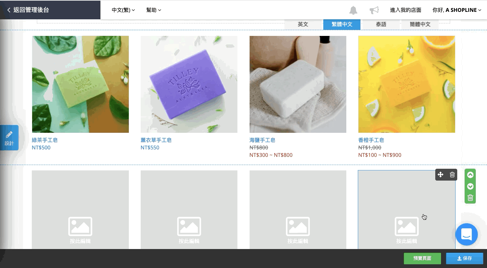This screenshot has height=268, width=487.
Task: Switch to the 英文 tab
Action: click(303, 24)
